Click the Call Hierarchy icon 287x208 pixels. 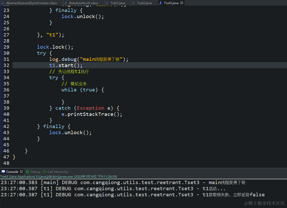[45, 172]
